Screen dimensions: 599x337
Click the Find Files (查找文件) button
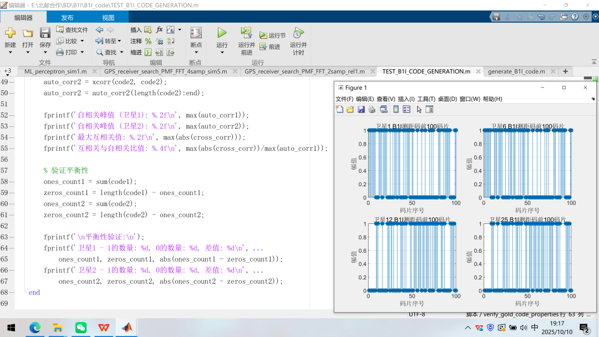72,29
